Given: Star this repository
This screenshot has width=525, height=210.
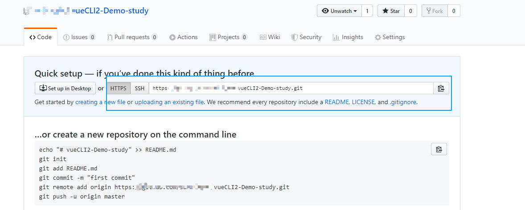Looking at the screenshot, I should [391, 11].
